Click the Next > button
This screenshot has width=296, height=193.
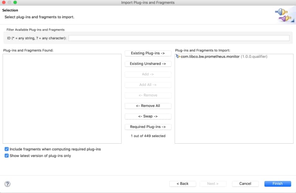213,184
